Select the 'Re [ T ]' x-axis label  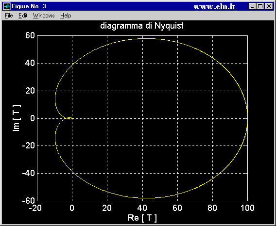(x=142, y=218)
